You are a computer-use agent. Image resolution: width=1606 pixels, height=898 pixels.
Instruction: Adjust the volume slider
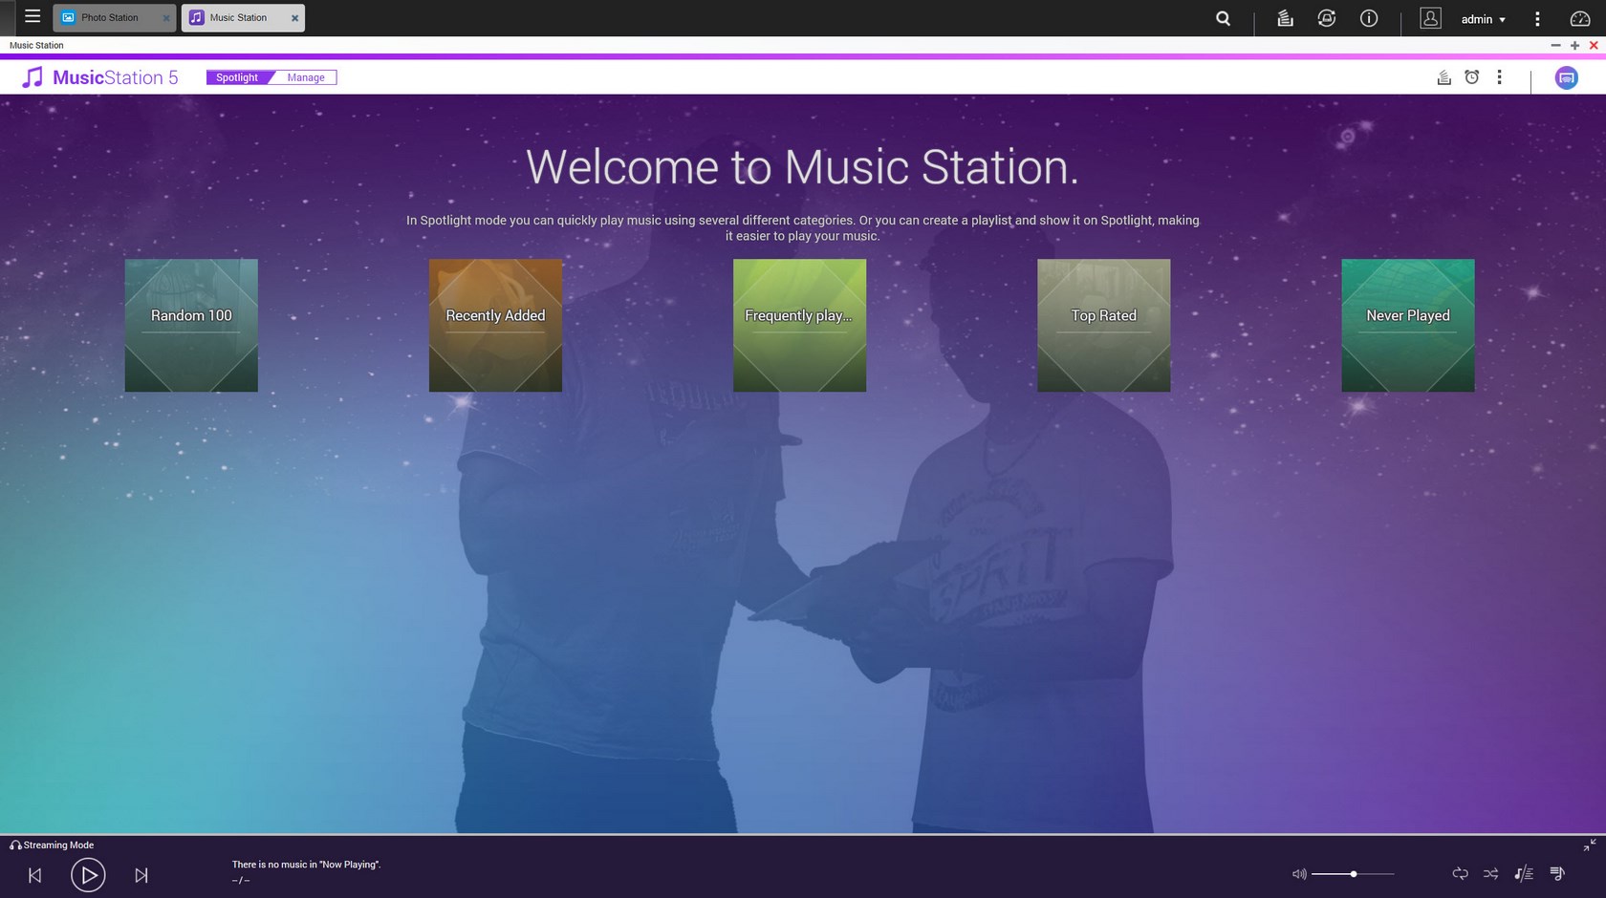point(1353,874)
